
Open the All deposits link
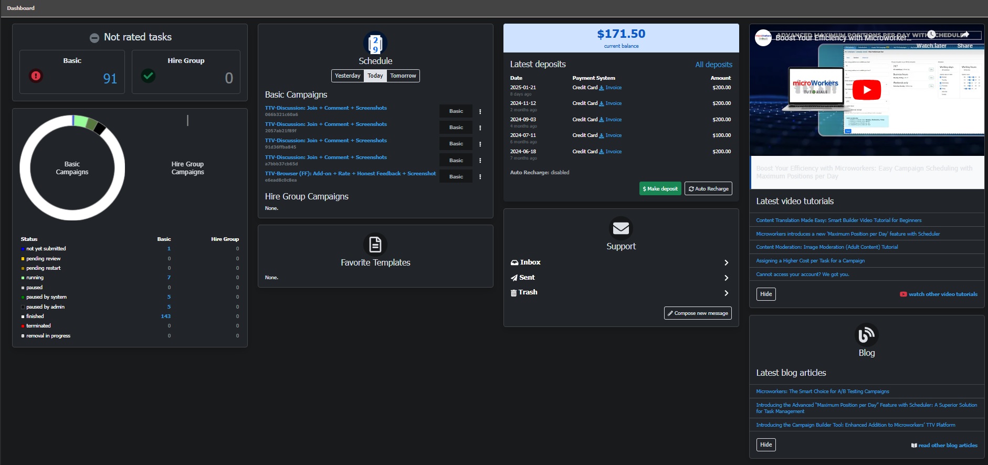pos(713,65)
